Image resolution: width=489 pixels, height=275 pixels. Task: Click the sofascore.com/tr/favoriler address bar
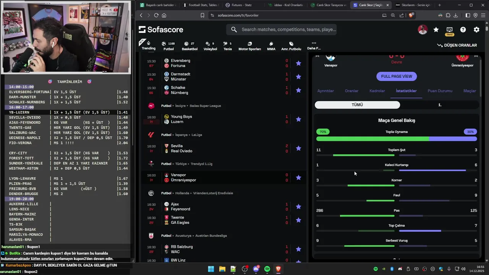coord(238,15)
